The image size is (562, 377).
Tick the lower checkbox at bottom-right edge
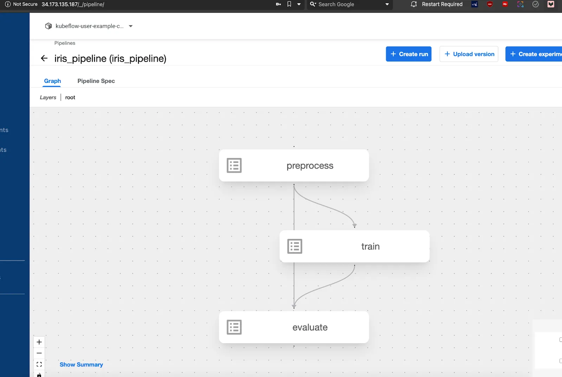point(560,361)
